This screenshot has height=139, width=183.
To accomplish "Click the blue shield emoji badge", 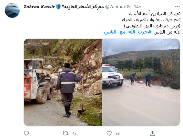I will coord(58,7).
